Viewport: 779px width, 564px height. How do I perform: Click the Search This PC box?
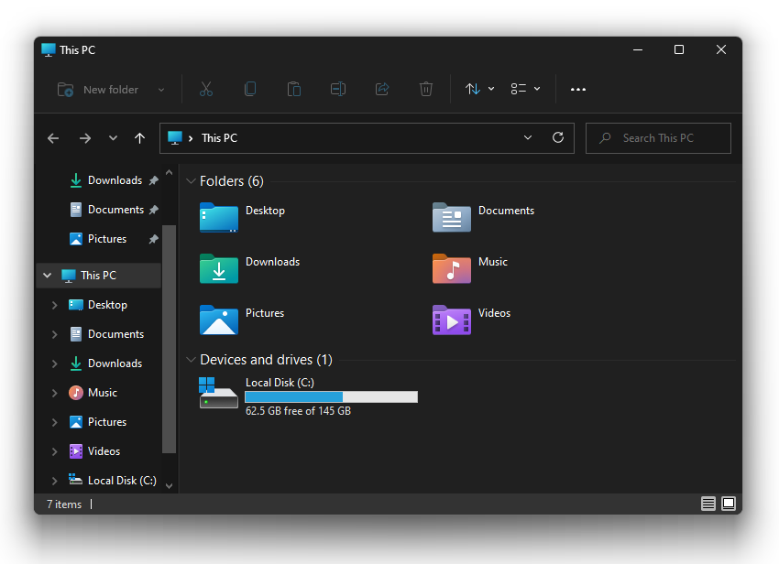click(658, 138)
